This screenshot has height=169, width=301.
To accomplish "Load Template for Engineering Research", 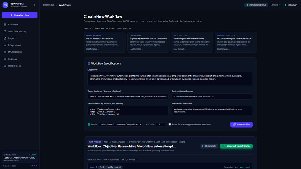I will 136,49.
